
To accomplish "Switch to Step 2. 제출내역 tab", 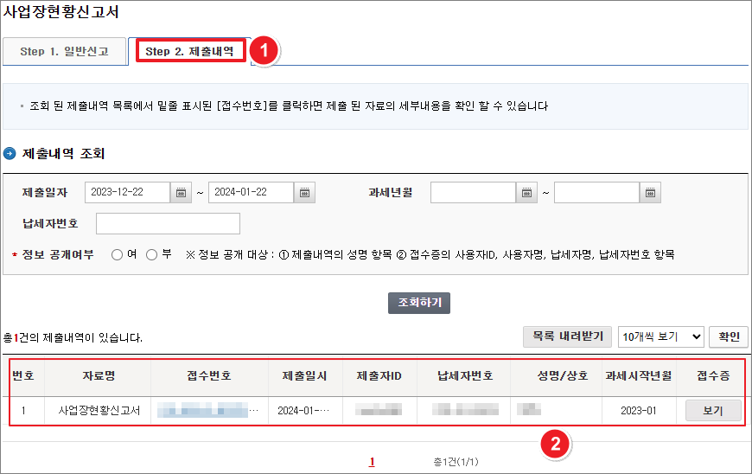I will 189,52.
